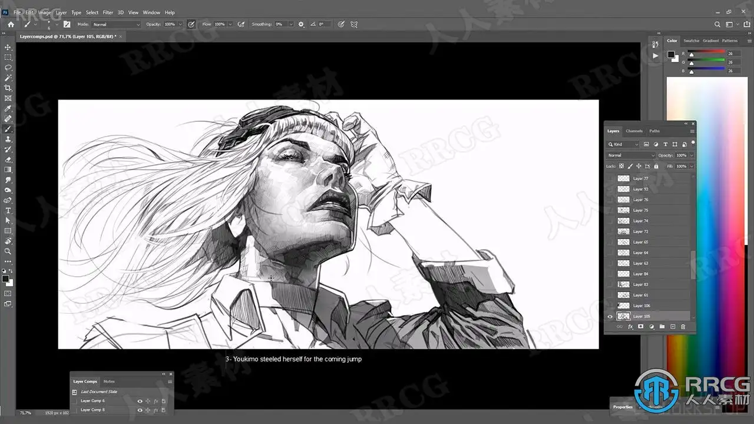Select the Eyedropper tool
The image size is (754, 424).
[x=8, y=108]
